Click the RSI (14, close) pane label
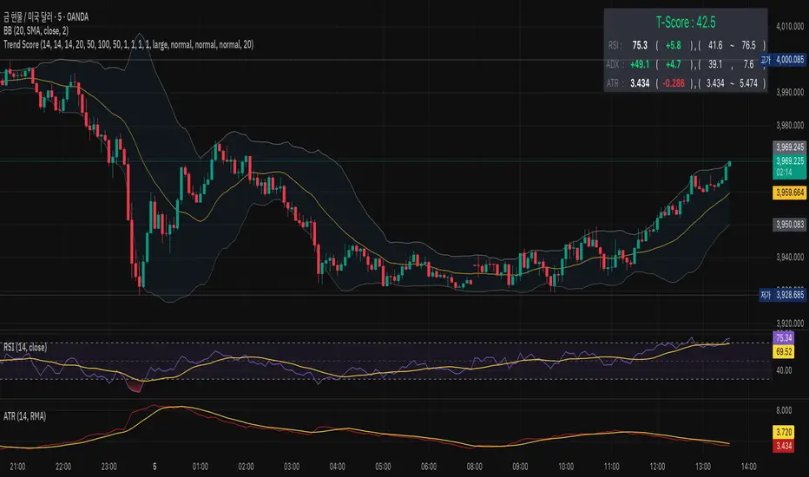 [23, 347]
